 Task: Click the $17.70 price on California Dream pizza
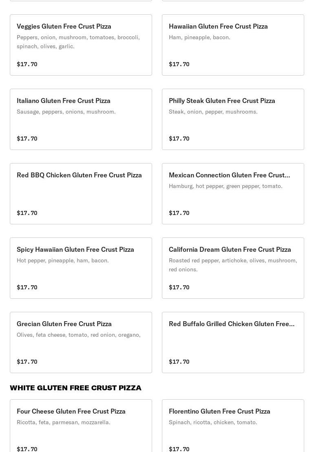tap(179, 287)
